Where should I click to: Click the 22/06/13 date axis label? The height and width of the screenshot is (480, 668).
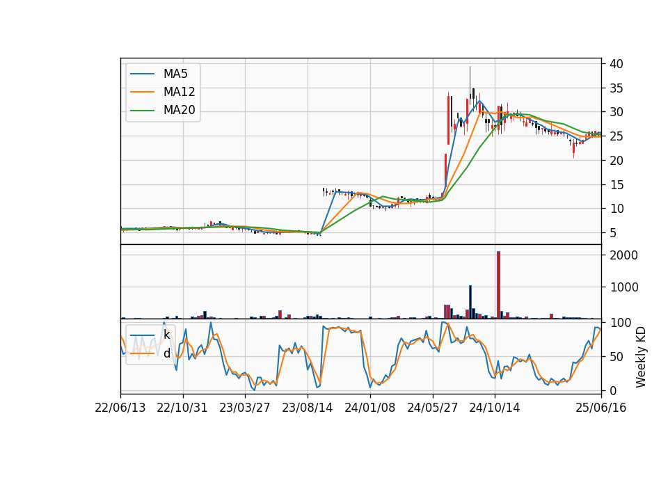[x=120, y=408]
